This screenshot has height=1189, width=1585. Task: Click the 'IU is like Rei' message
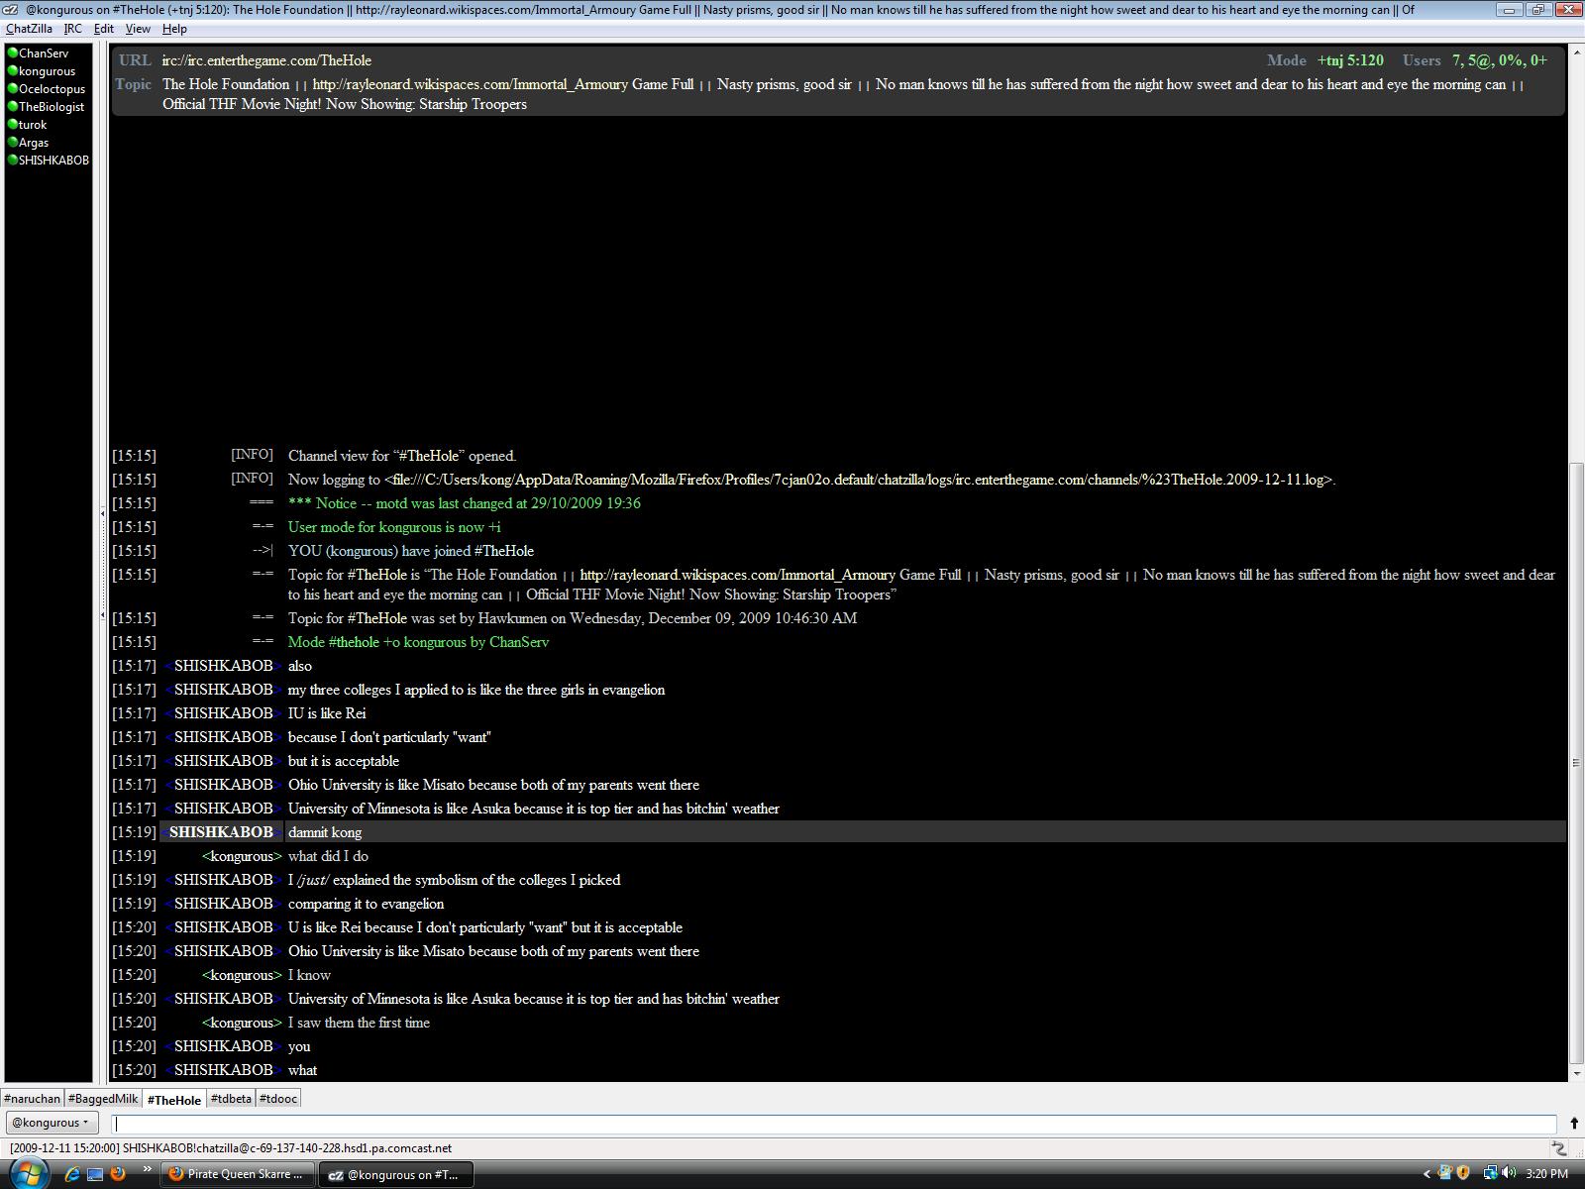[327, 713]
